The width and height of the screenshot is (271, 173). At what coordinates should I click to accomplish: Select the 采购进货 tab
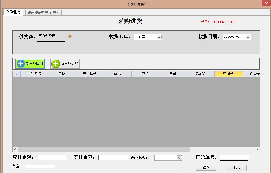(13, 12)
